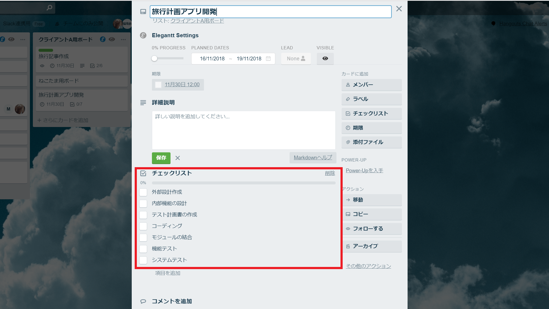Open the 11月30日 12:00 due date picker
549x309 pixels.
coord(182,85)
